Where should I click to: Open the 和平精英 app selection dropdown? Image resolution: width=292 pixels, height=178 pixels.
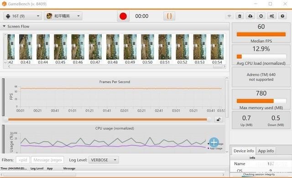click(63, 16)
